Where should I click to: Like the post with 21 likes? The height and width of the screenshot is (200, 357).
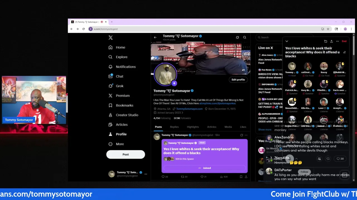(x=204, y=177)
